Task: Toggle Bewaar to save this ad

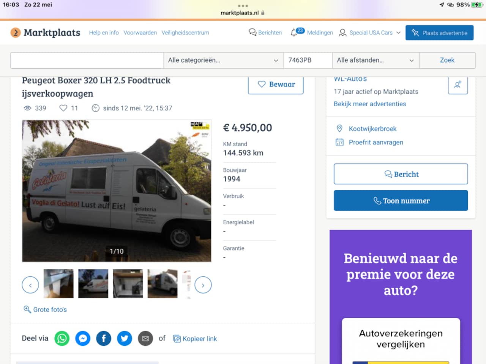Action: tap(276, 84)
